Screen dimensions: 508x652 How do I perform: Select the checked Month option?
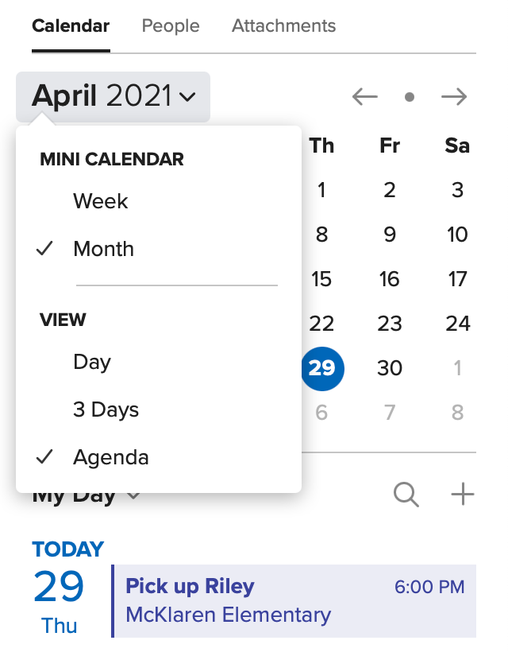click(103, 249)
